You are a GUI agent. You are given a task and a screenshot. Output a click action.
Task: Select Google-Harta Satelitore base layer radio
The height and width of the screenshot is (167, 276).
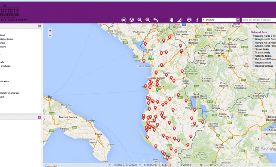[x=254, y=39]
